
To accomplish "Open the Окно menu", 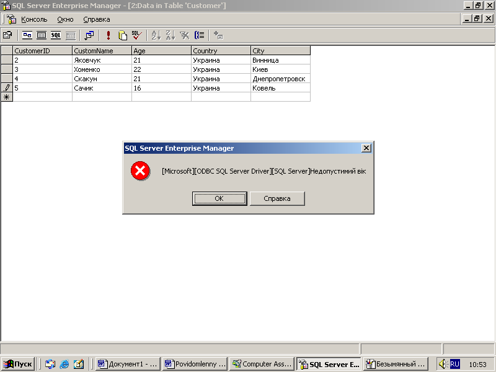I will click(x=65, y=19).
